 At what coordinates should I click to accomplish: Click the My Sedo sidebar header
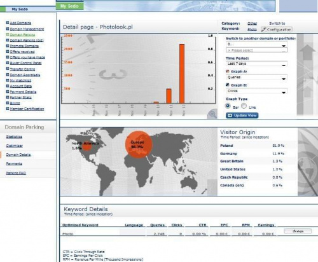tap(28, 9)
